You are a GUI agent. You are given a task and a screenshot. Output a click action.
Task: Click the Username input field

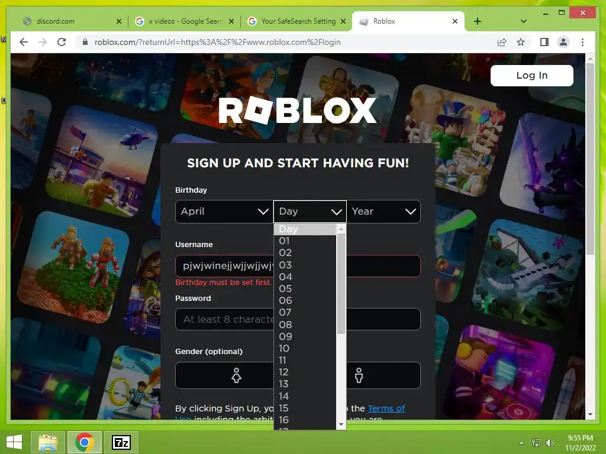point(298,266)
